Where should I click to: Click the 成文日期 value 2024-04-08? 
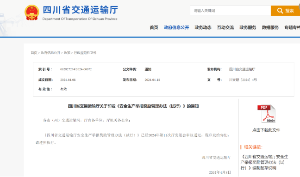pyautogui.click(x=68, y=80)
